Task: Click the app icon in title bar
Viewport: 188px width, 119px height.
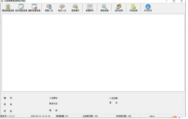Action: [x=2, y=1]
